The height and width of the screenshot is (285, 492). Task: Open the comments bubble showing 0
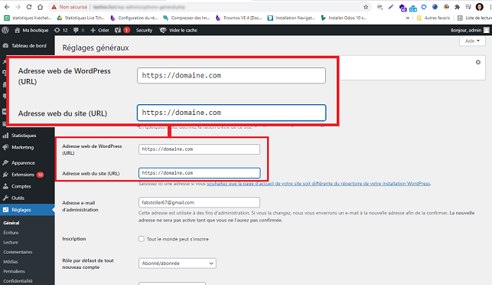click(x=79, y=30)
